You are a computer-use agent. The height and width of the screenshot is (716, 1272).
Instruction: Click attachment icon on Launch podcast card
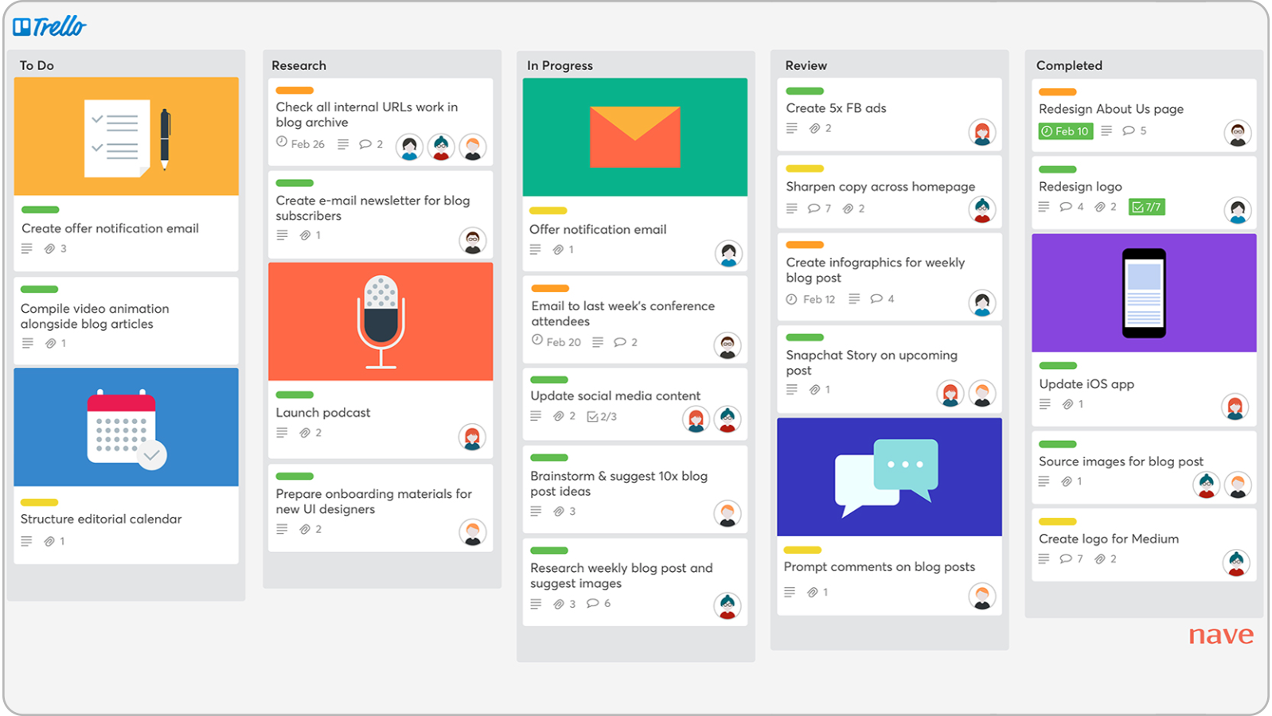point(305,433)
